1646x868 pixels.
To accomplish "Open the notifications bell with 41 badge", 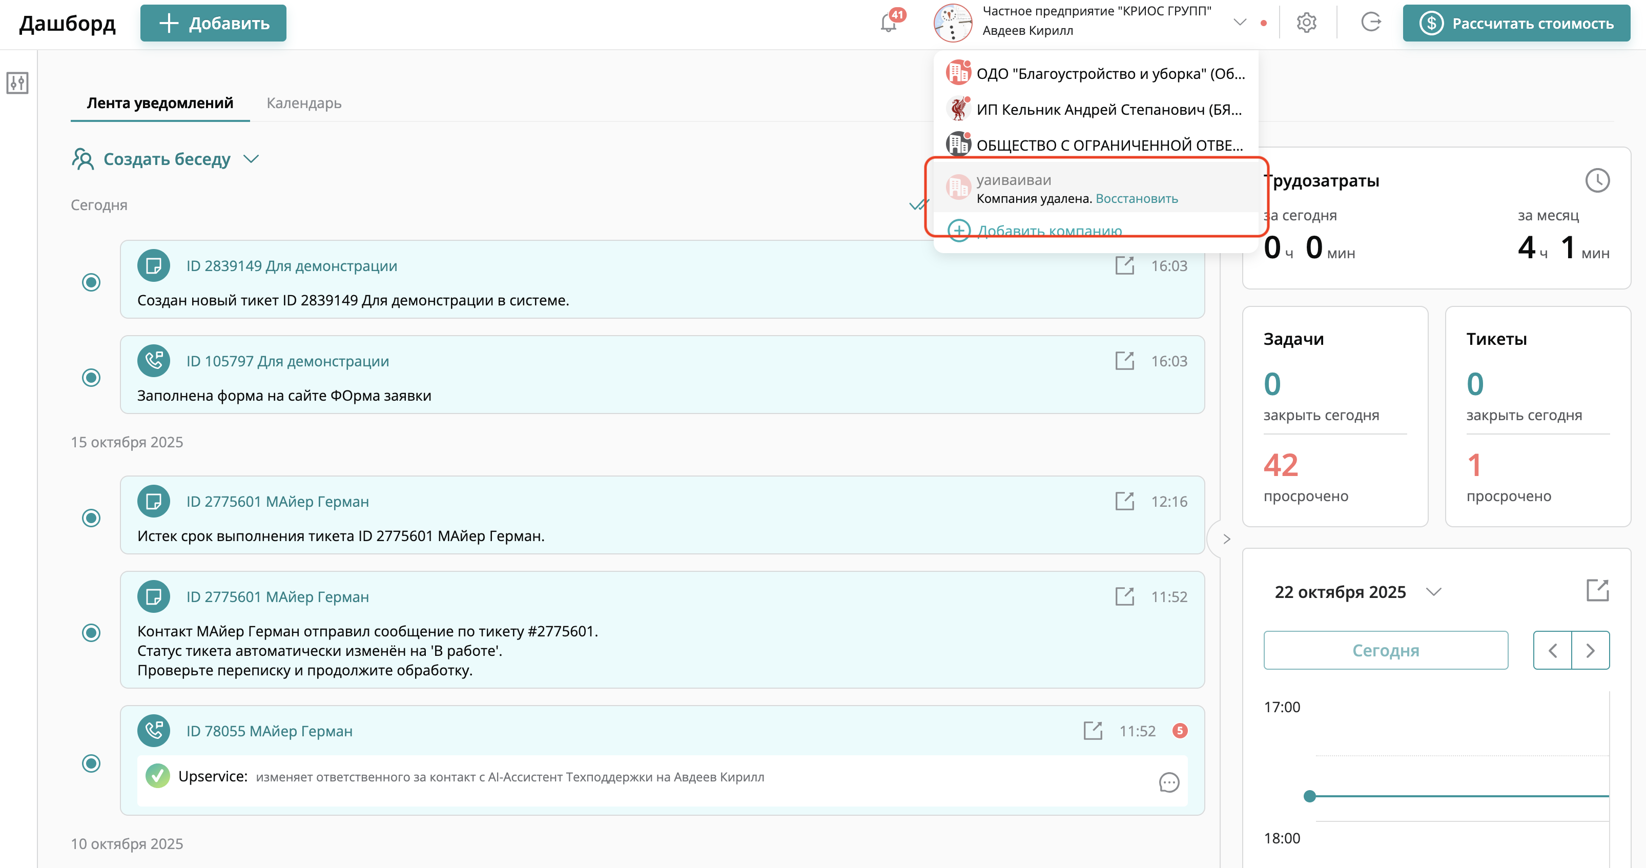I will pos(889,23).
